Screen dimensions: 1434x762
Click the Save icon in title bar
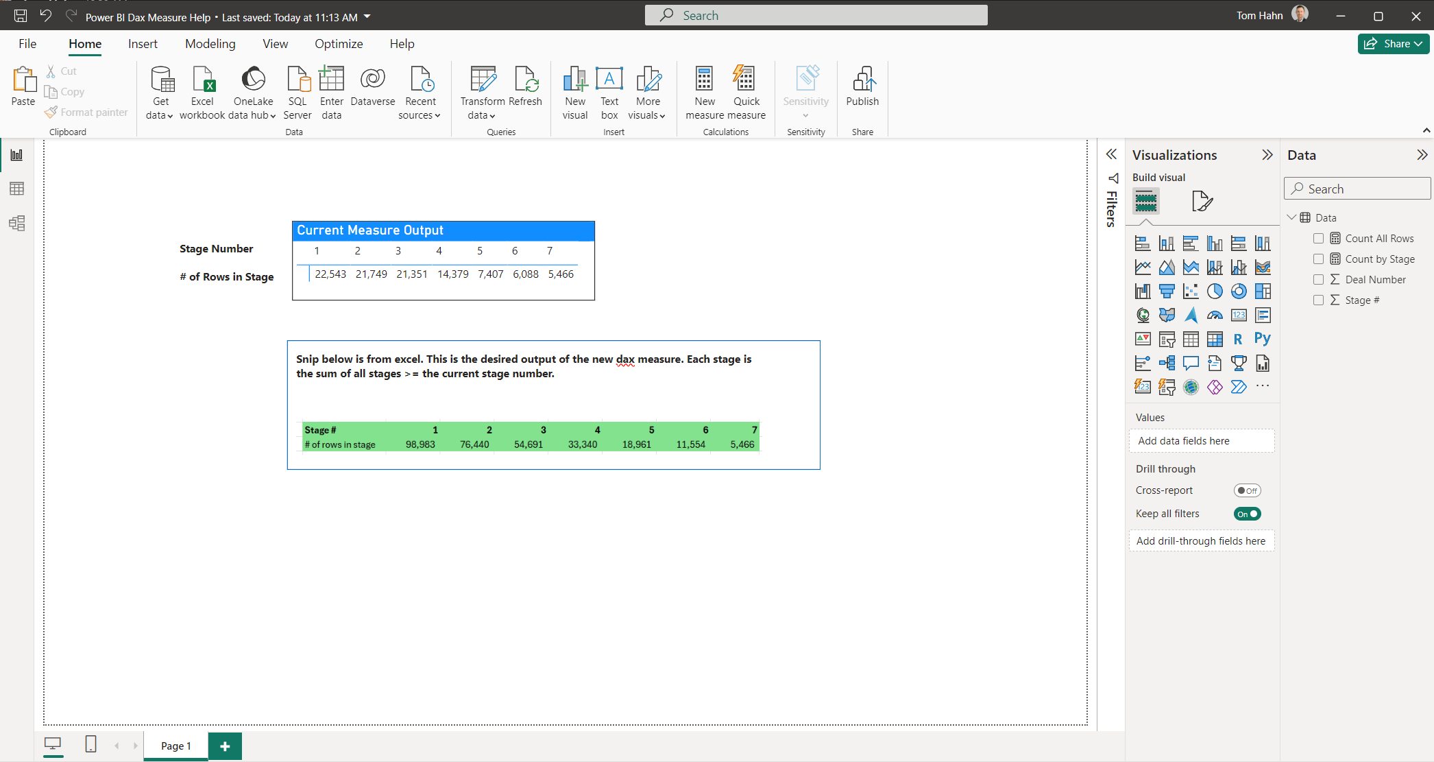coord(21,16)
